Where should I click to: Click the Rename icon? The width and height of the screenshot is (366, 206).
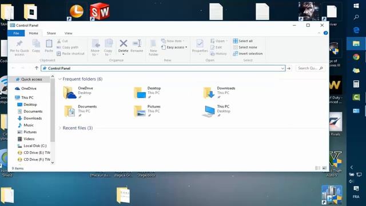137,43
